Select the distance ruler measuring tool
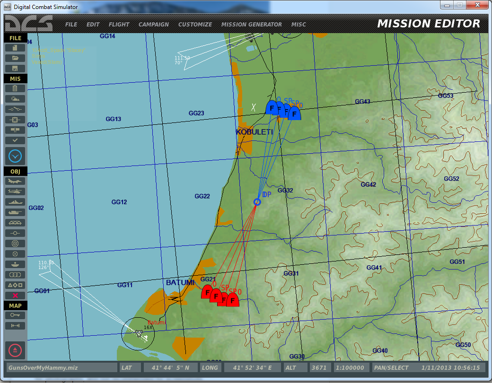 point(15,326)
